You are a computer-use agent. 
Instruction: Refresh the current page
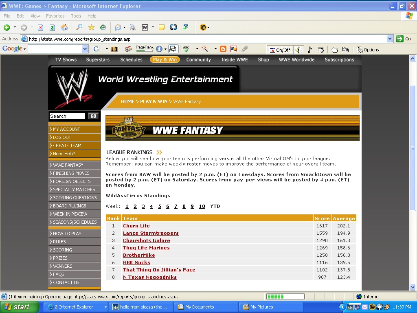click(53, 27)
